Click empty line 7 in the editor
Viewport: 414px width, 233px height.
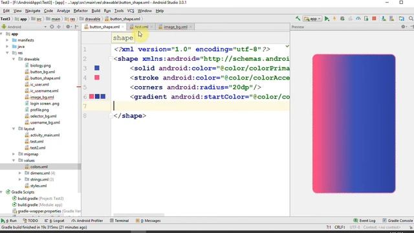pos(201,106)
